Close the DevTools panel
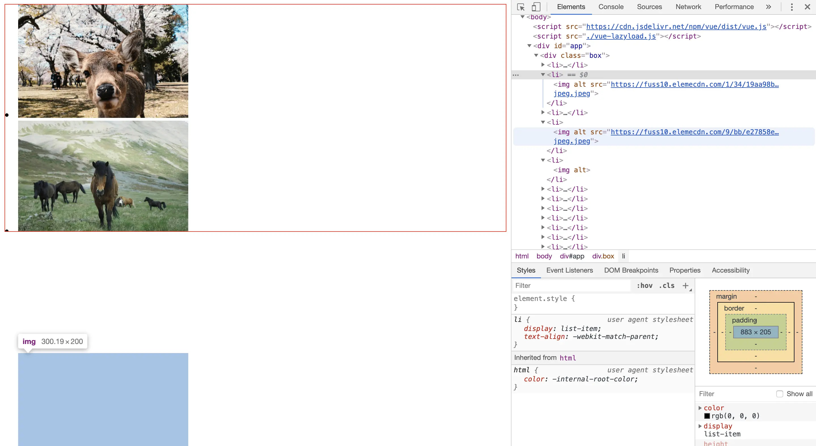 click(x=807, y=7)
